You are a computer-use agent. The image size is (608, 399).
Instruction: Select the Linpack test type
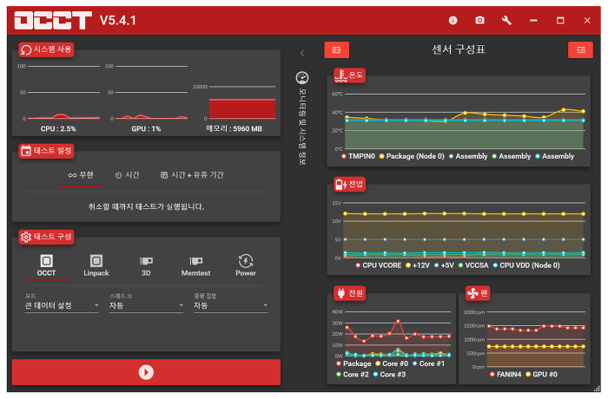[96, 265]
